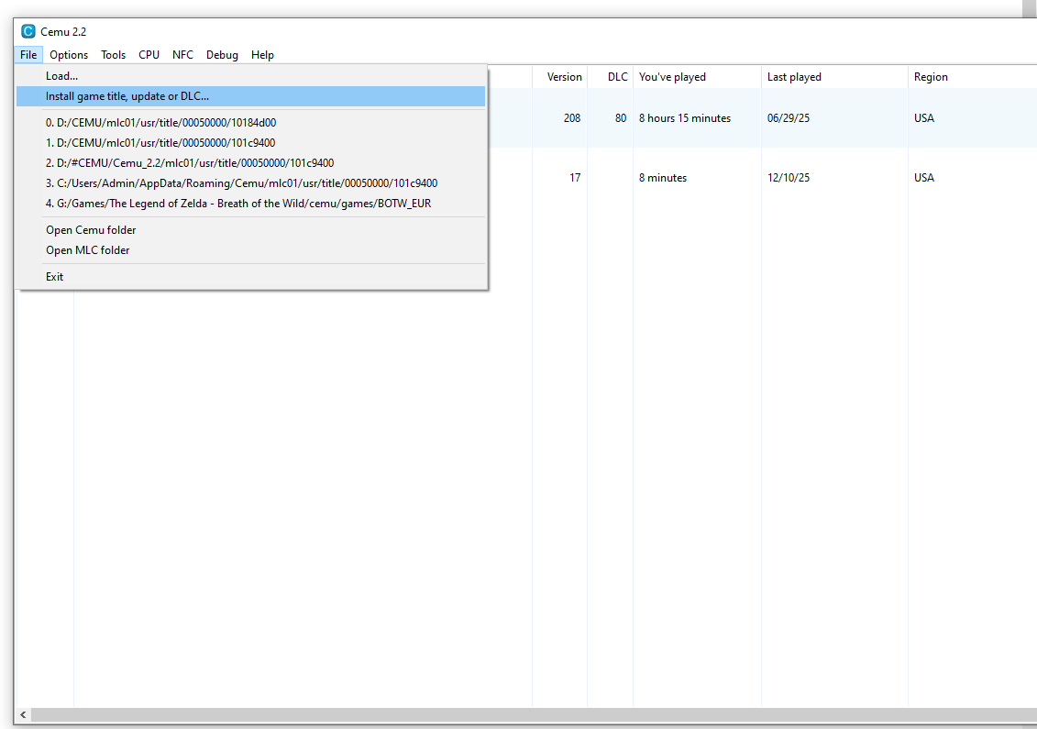Click the horizontal scrollbar left arrow
The width and height of the screenshot is (1037, 729).
click(23, 714)
